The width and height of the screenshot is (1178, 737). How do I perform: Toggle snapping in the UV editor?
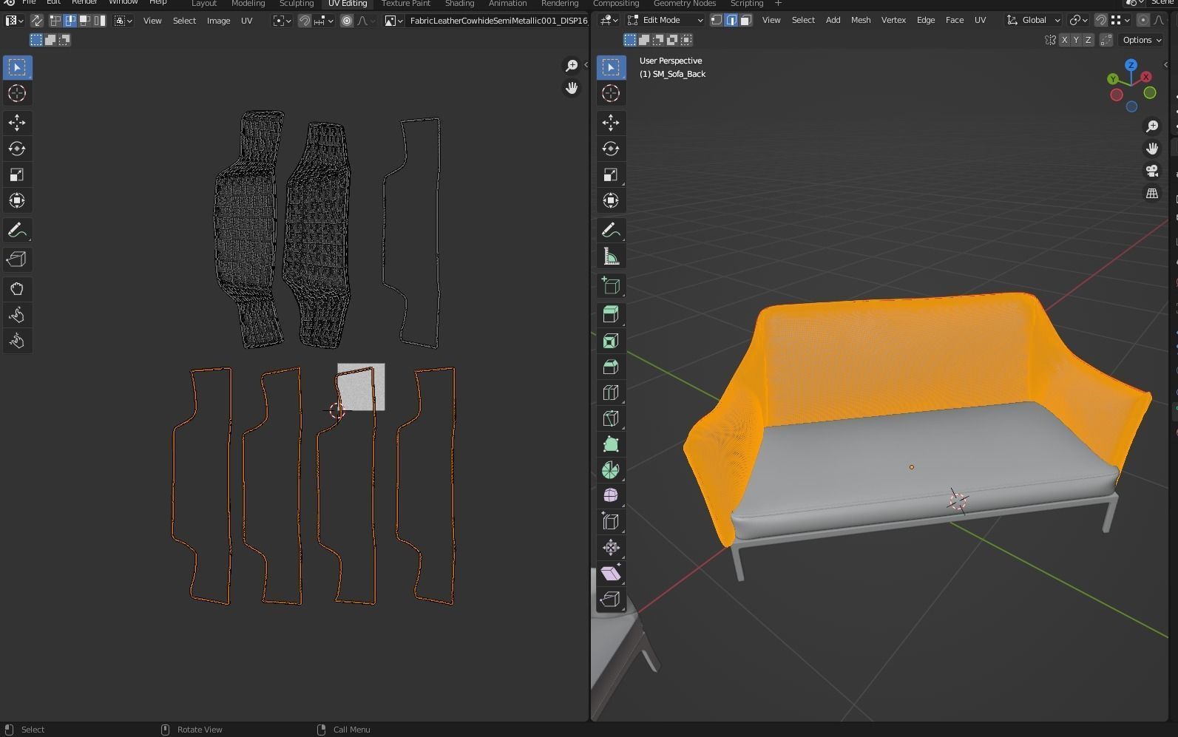(304, 21)
